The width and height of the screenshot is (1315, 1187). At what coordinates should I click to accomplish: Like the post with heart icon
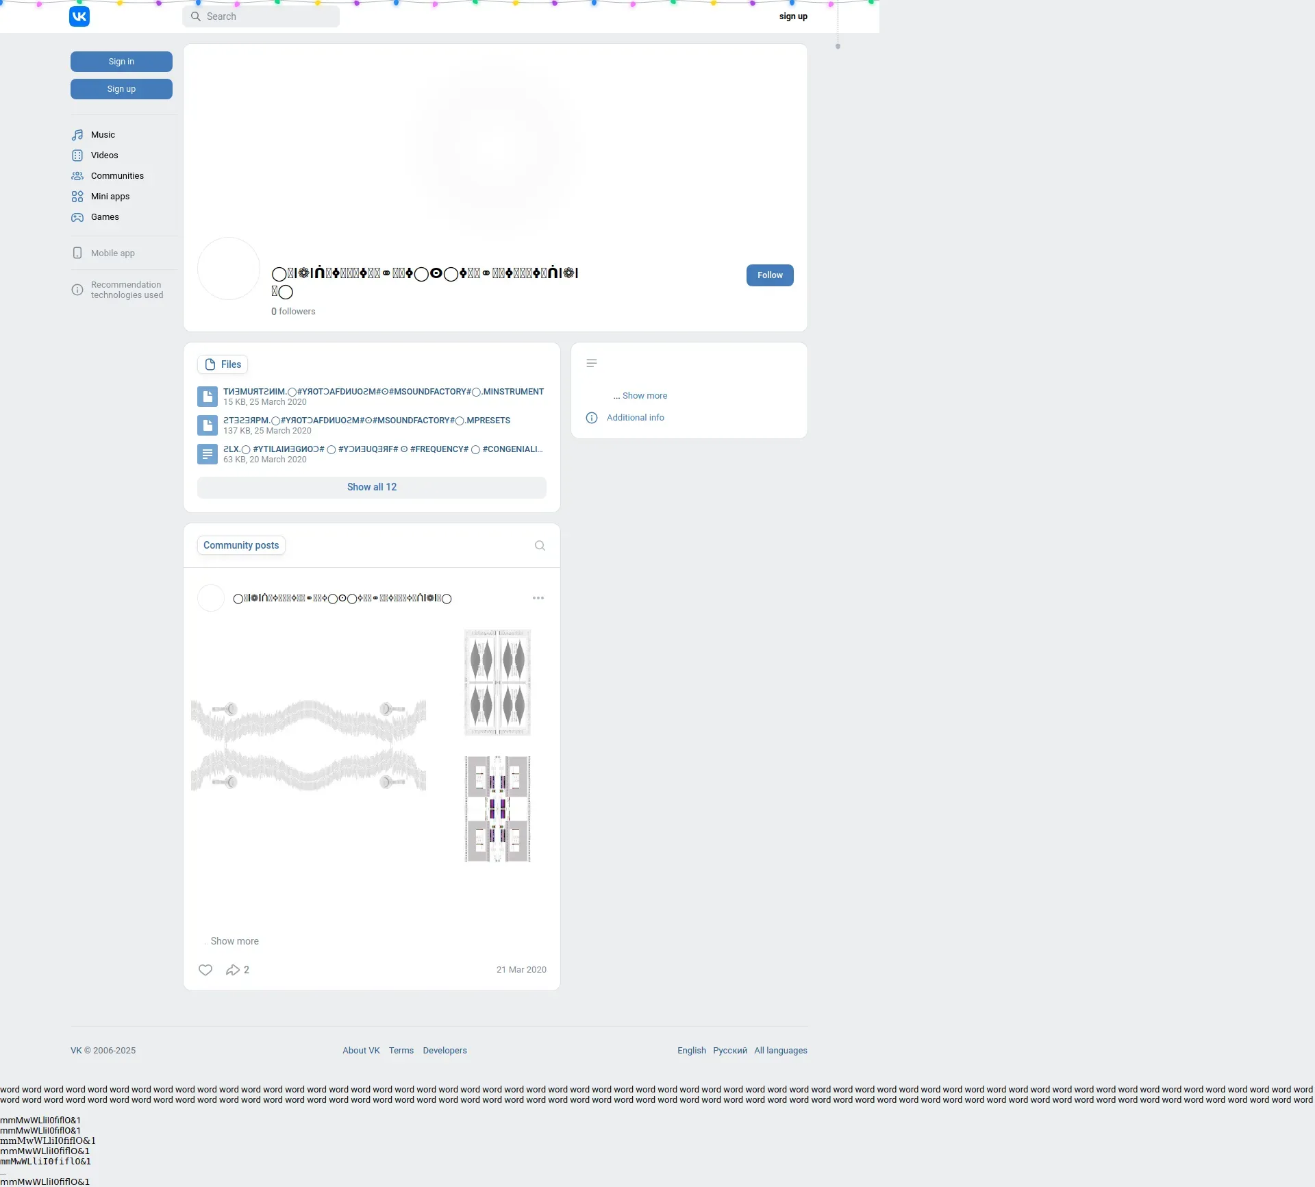click(205, 970)
